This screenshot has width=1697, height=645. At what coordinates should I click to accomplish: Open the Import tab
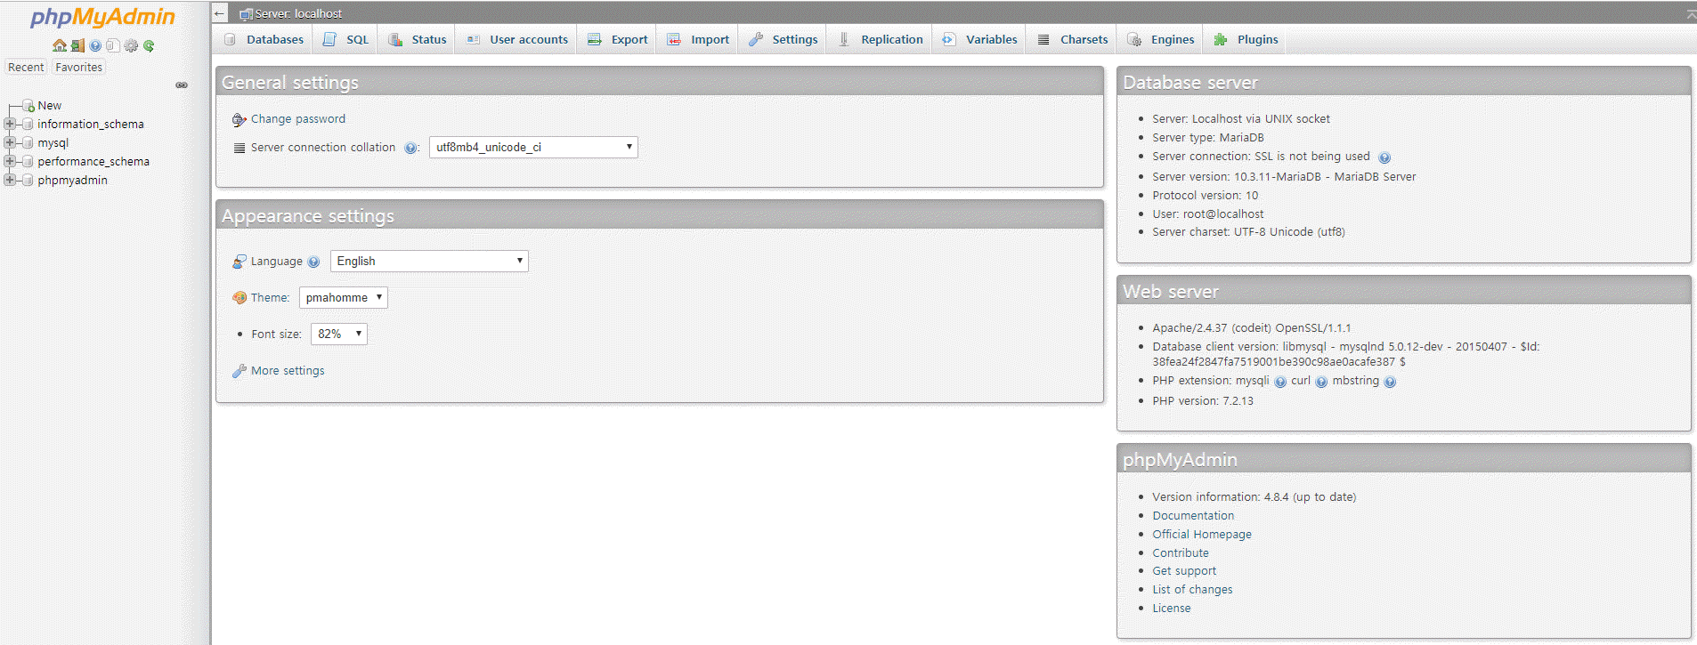(x=698, y=40)
